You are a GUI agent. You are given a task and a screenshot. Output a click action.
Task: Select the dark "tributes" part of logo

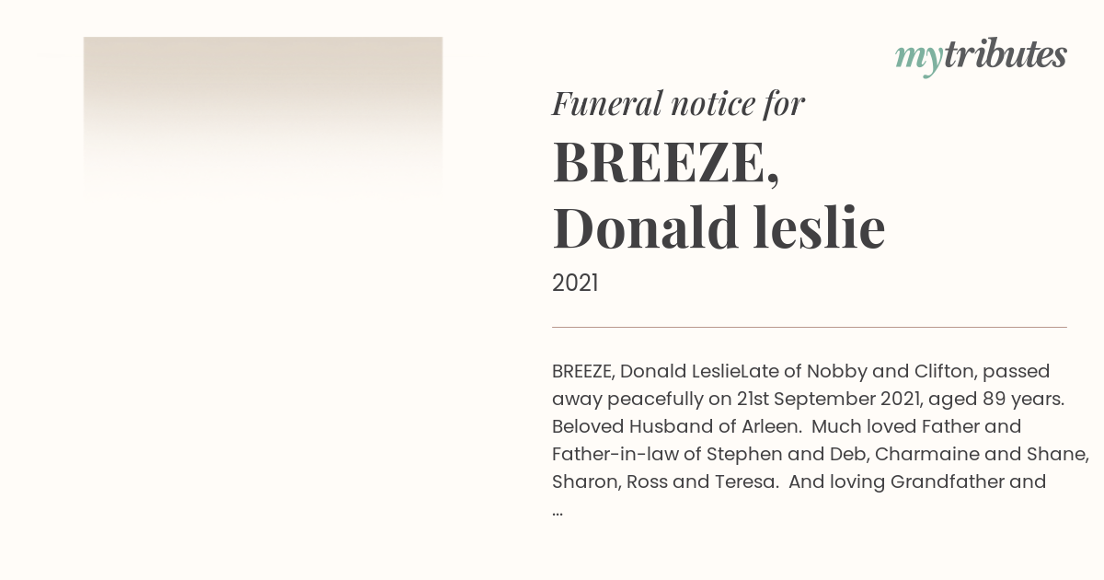tap(1006, 55)
